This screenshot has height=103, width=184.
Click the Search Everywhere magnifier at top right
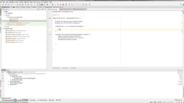click(181, 5)
